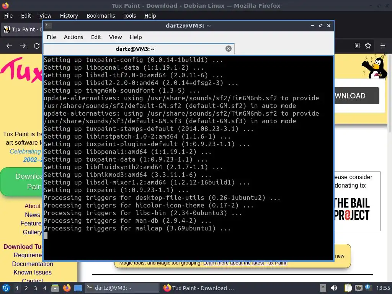Open Firefox History menu
392x294 pixels.
(x=69, y=16)
